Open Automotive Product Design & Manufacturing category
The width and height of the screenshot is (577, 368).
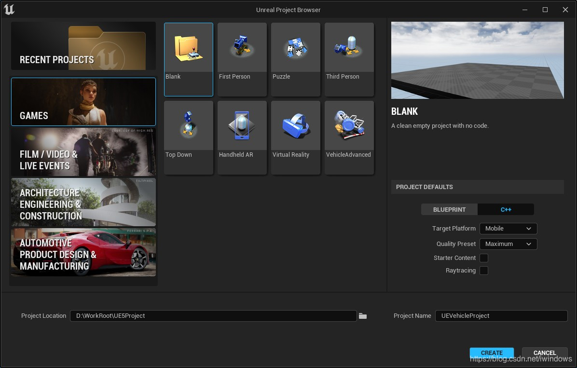(83, 252)
